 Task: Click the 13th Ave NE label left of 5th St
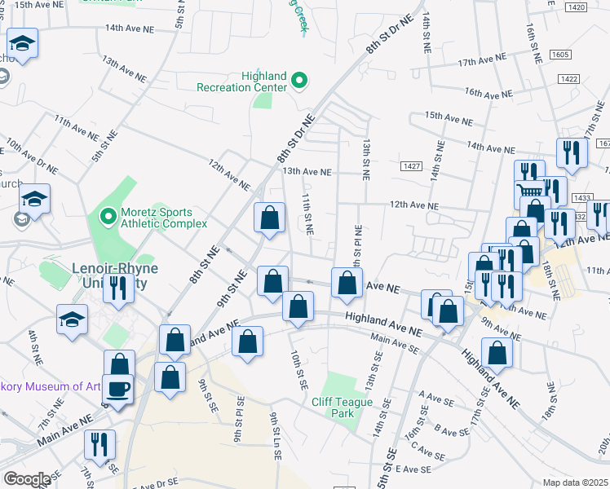pos(125,68)
